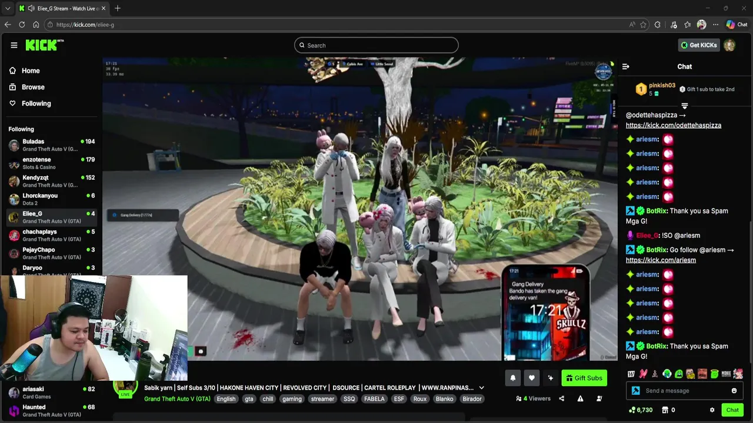The width and height of the screenshot is (753, 423).
Task: Open browser settings and more menu
Action: [x=715, y=25]
